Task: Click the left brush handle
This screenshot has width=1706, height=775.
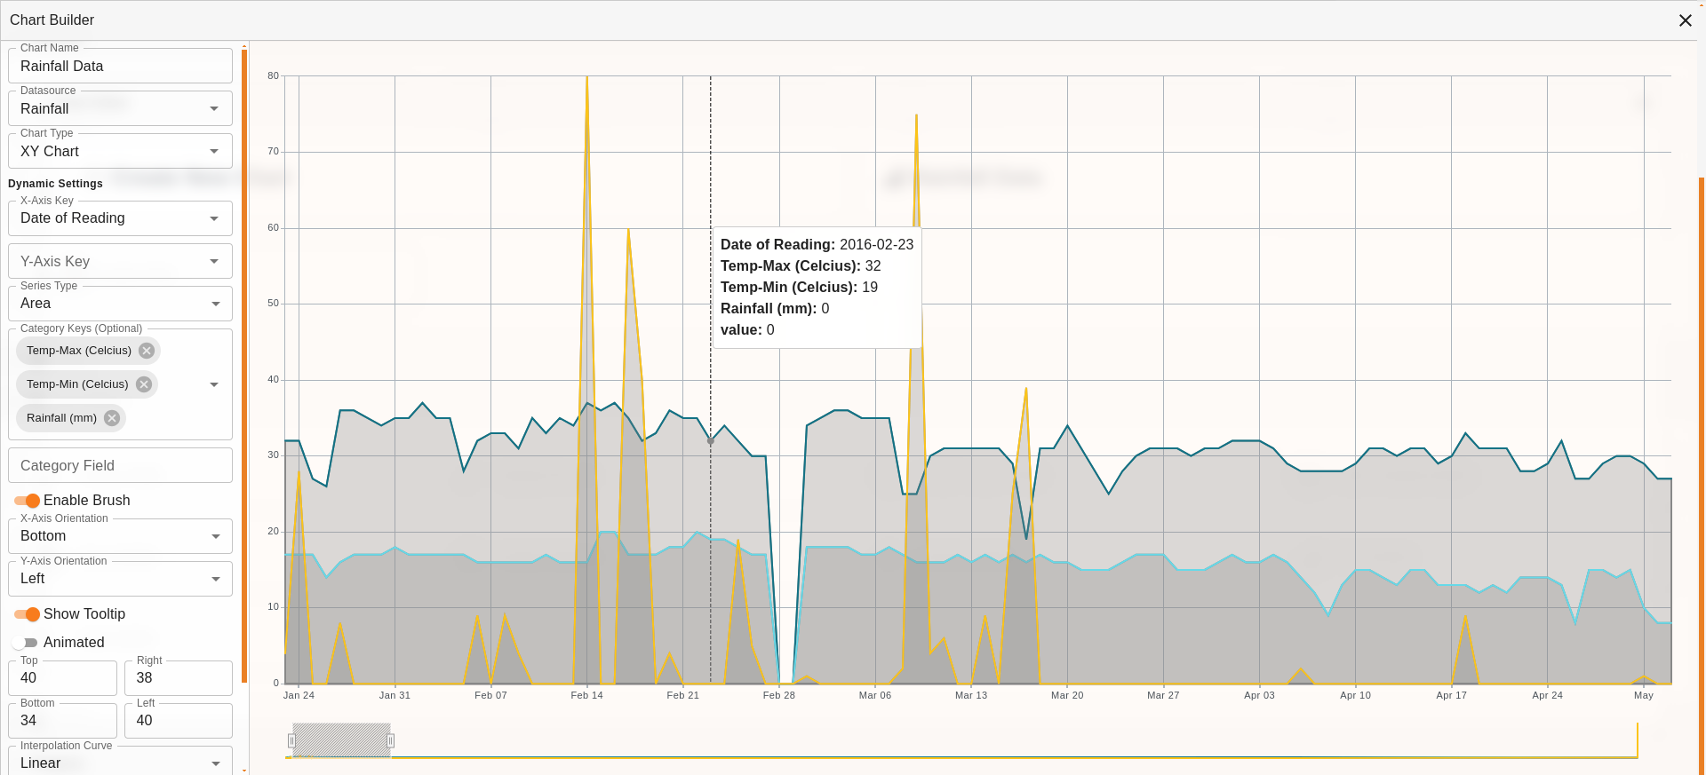Action: [291, 740]
